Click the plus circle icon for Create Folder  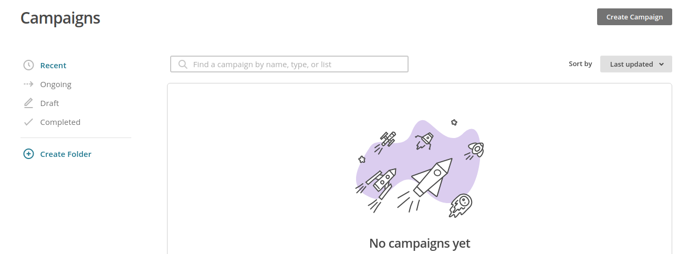[29, 154]
